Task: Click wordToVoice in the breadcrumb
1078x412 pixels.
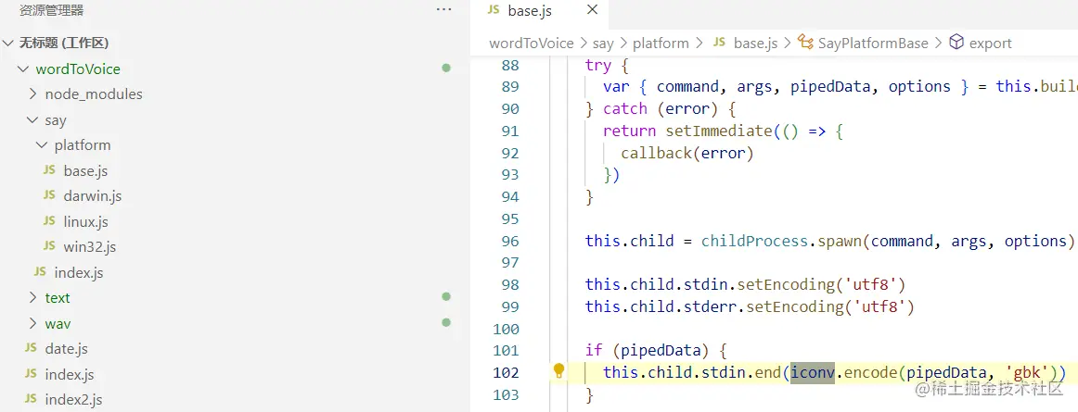Action: tap(531, 44)
